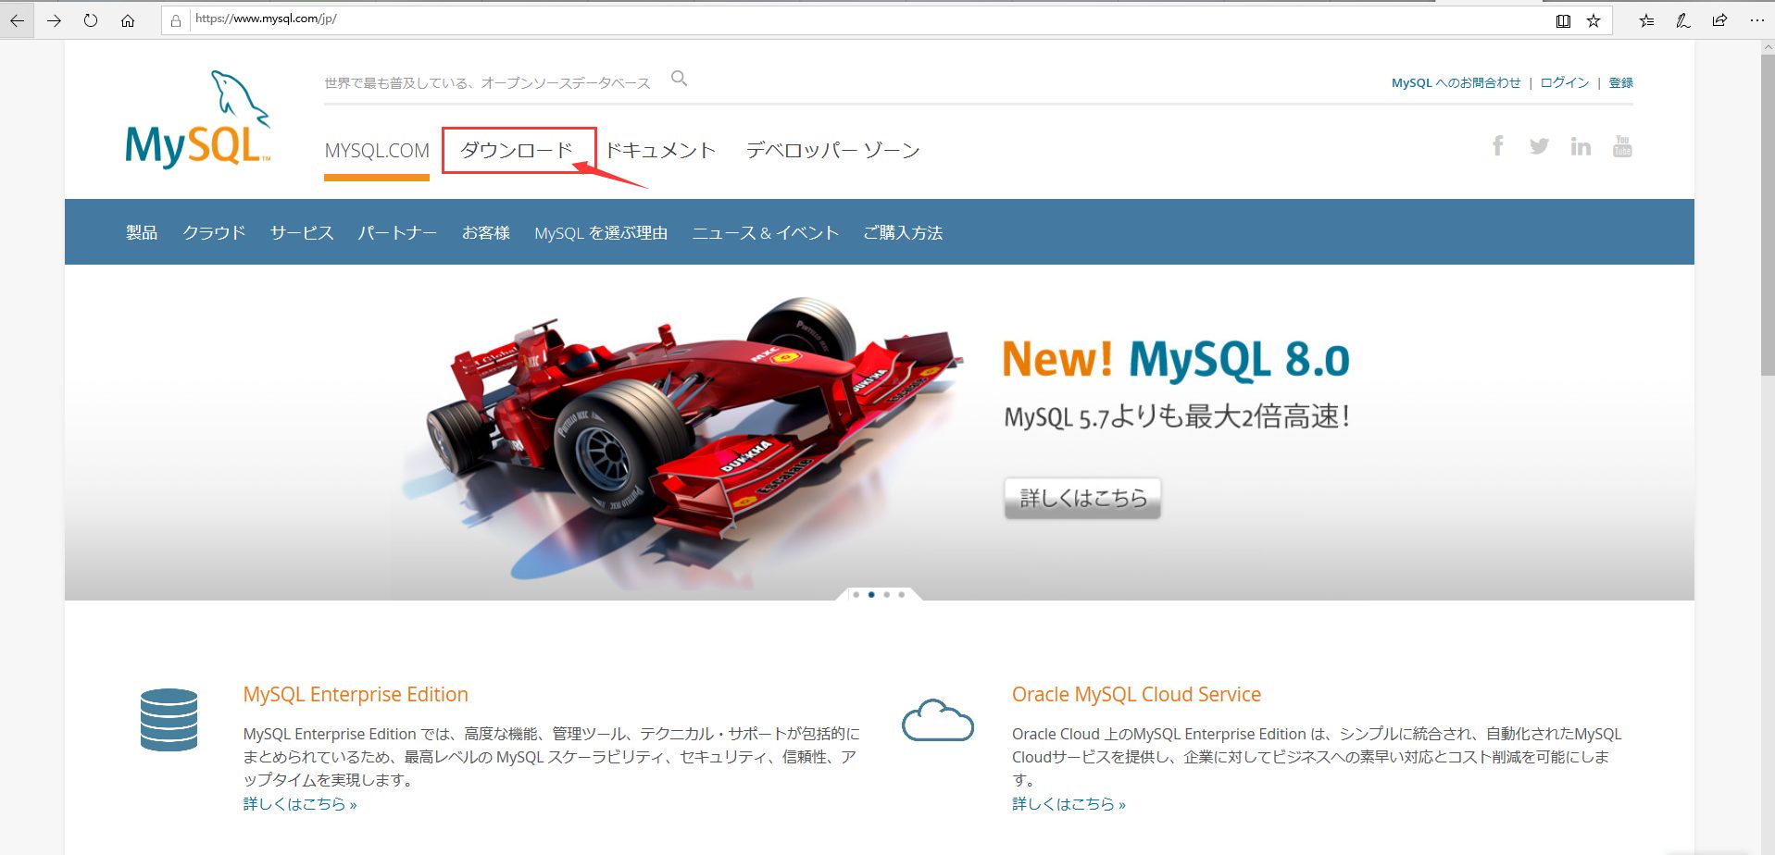Click MySQL 5.7よりも最大2倍高速! text
Viewport: 1775px width, 855px height.
click(1177, 416)
